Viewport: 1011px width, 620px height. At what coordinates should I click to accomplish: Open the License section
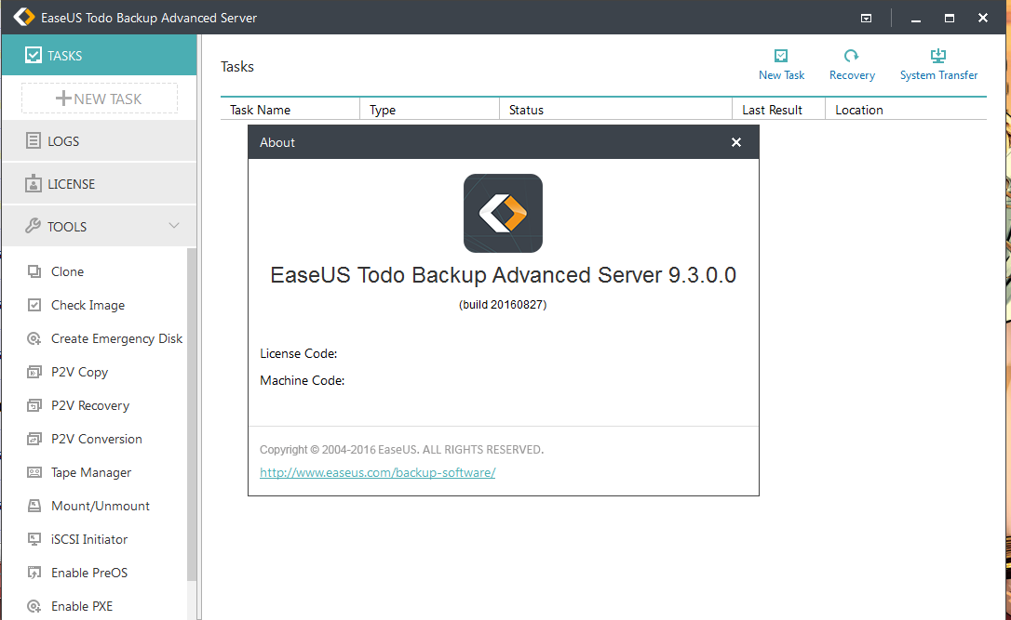(x=100, y=184)
